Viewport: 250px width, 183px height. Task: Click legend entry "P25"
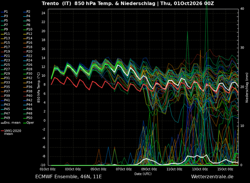(5, 65)
